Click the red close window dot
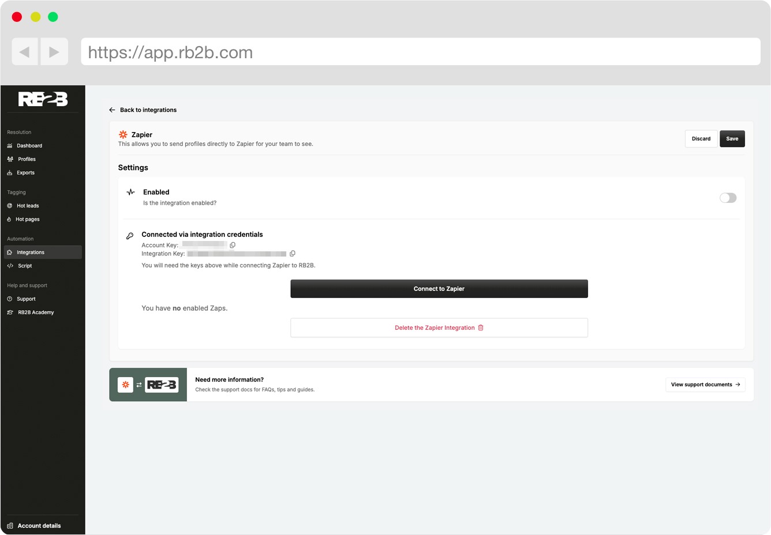This screenshot has height=535, width=771. click(17, 17)
